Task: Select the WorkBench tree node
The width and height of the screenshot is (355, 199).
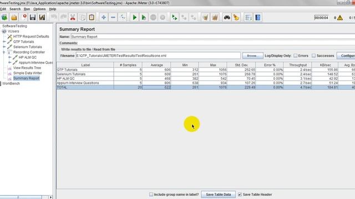Action: coord(11,83)
